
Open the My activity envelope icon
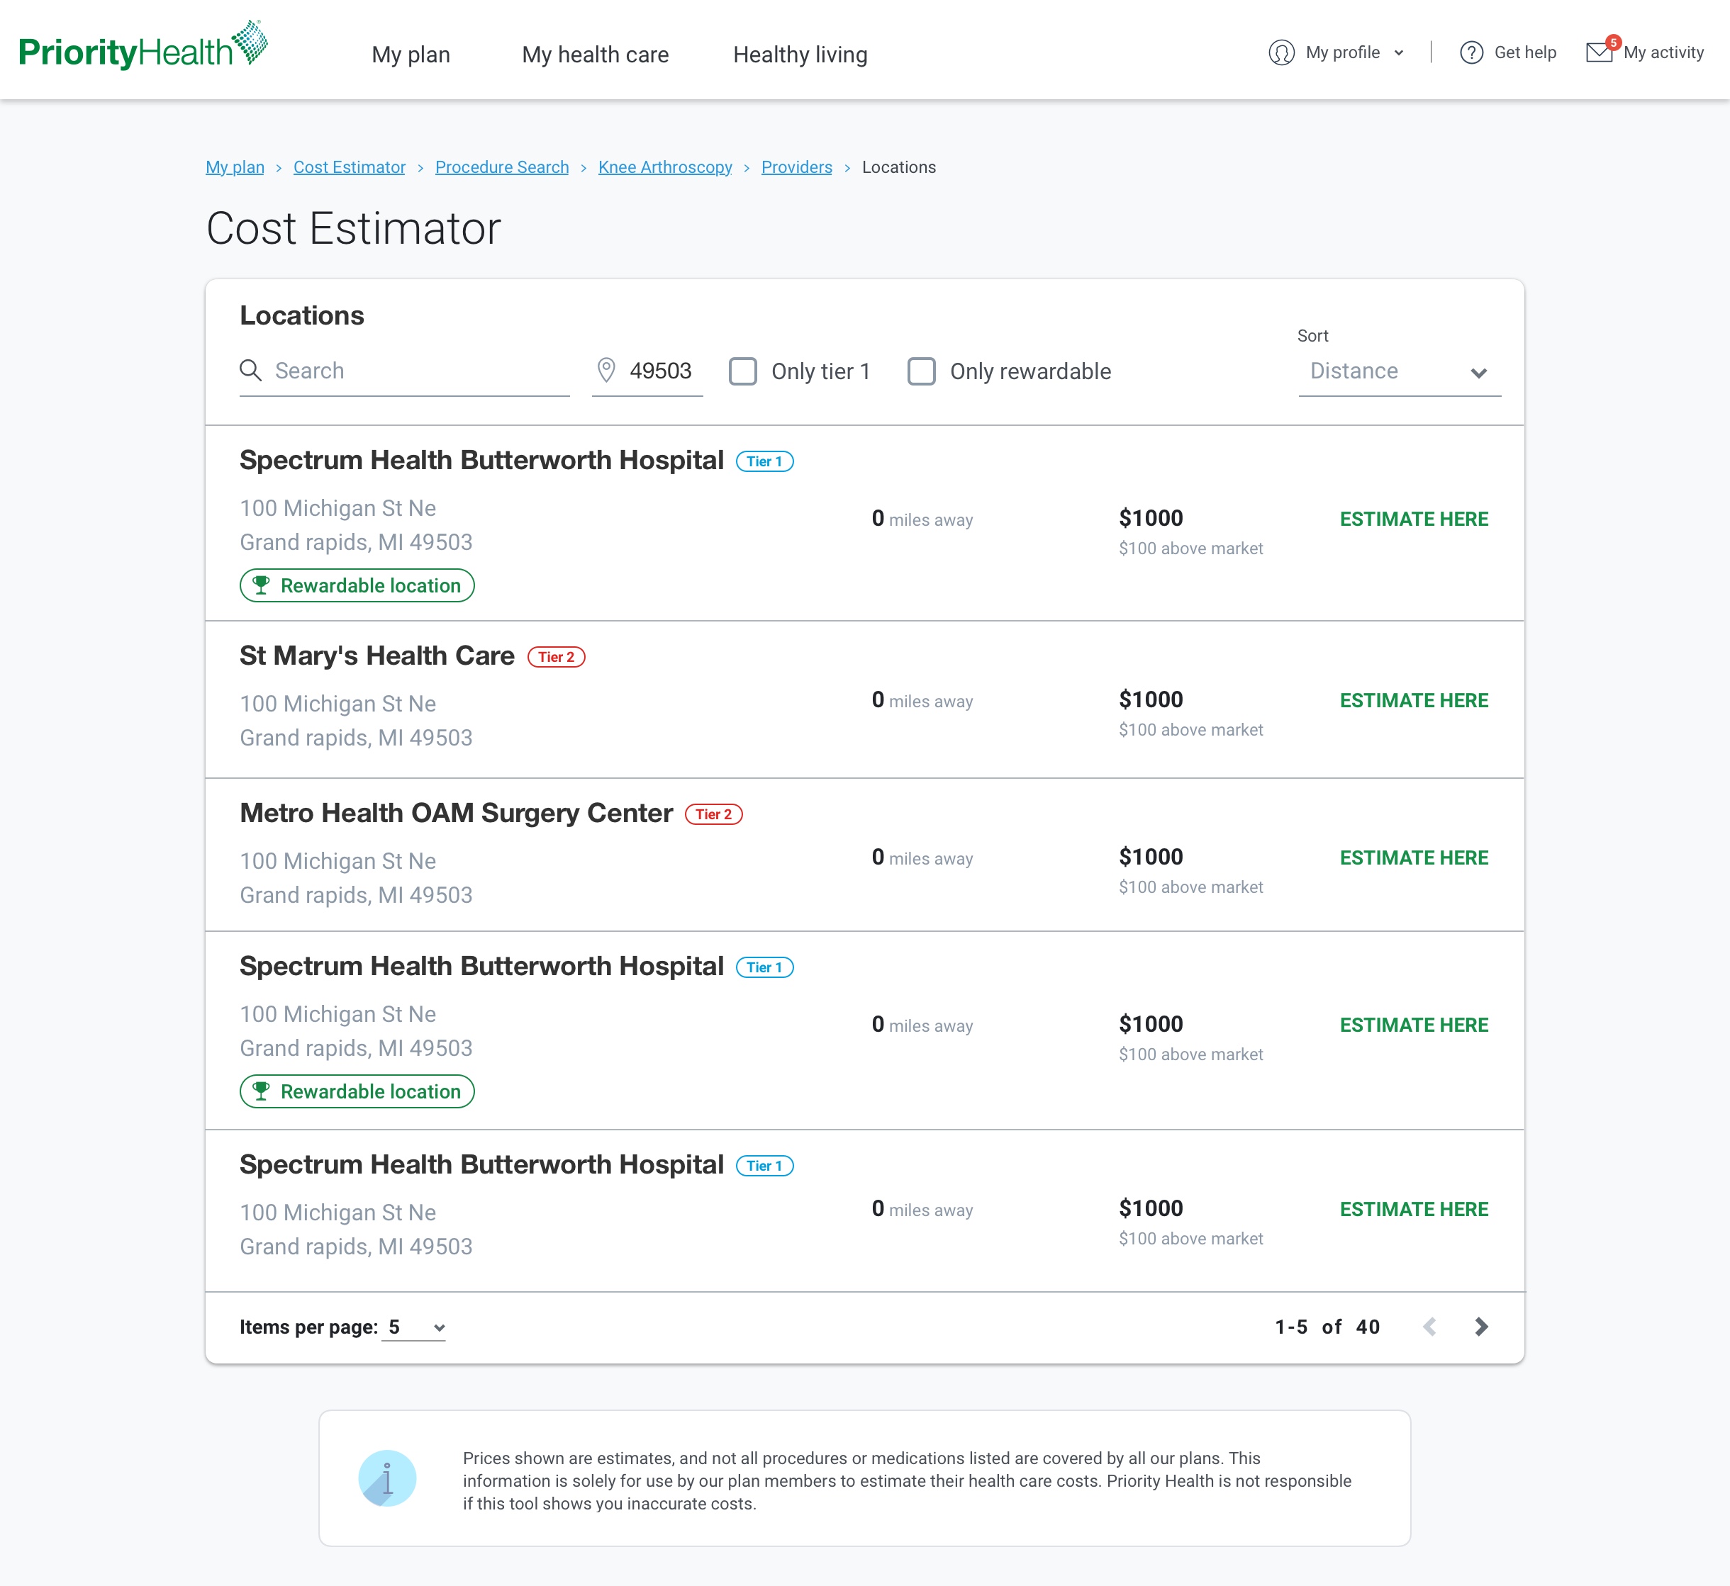1600,52
